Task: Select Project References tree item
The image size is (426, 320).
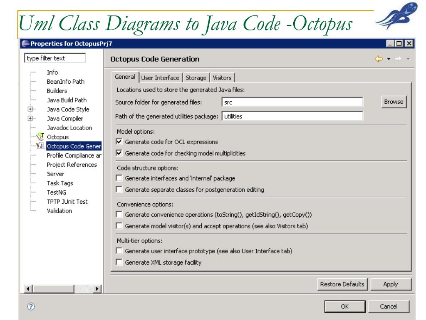Action: point(72,165)
